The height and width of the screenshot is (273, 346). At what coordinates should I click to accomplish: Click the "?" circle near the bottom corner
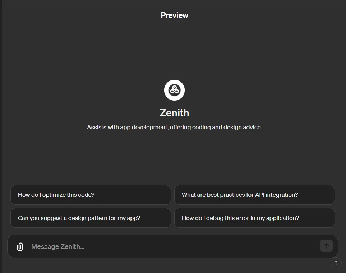(336, 263)
